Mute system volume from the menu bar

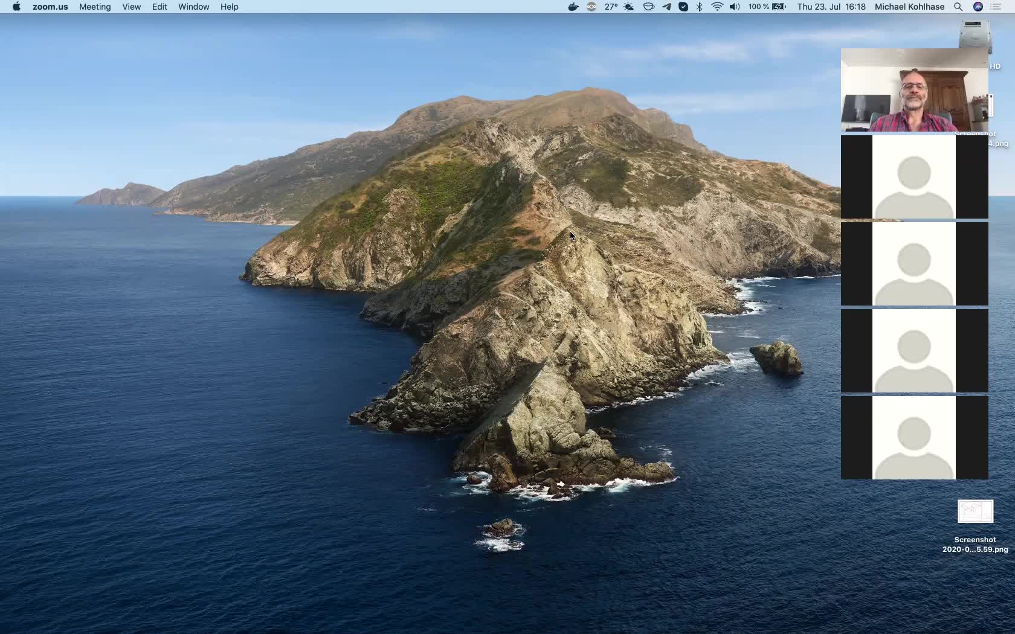[x=734, y=7]
